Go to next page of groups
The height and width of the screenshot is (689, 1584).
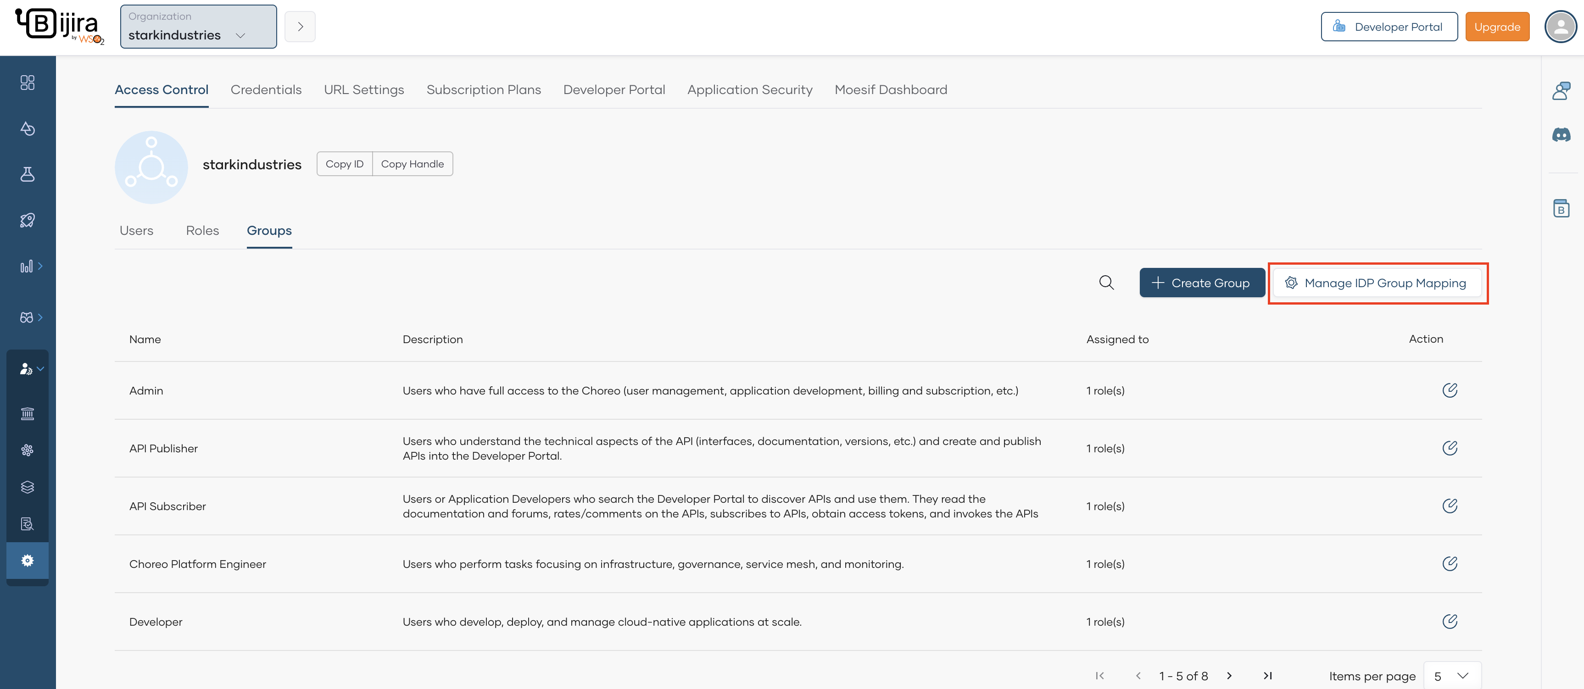[1229, 676]
